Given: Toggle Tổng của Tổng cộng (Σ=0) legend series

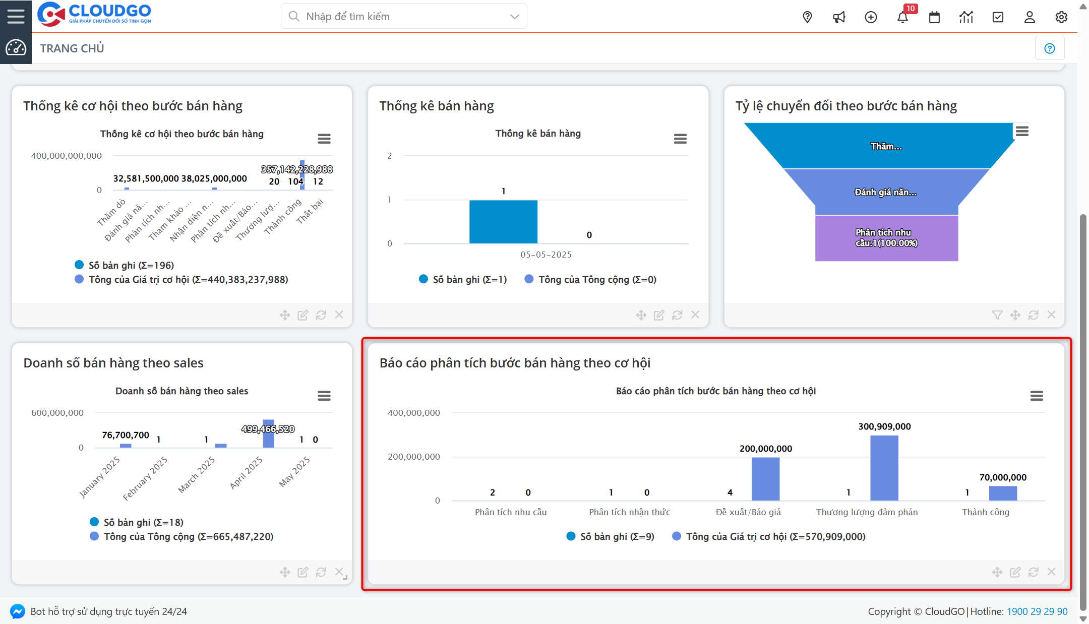Looking at the screenshot, I should pyautogui.click(x=597, y=279).
